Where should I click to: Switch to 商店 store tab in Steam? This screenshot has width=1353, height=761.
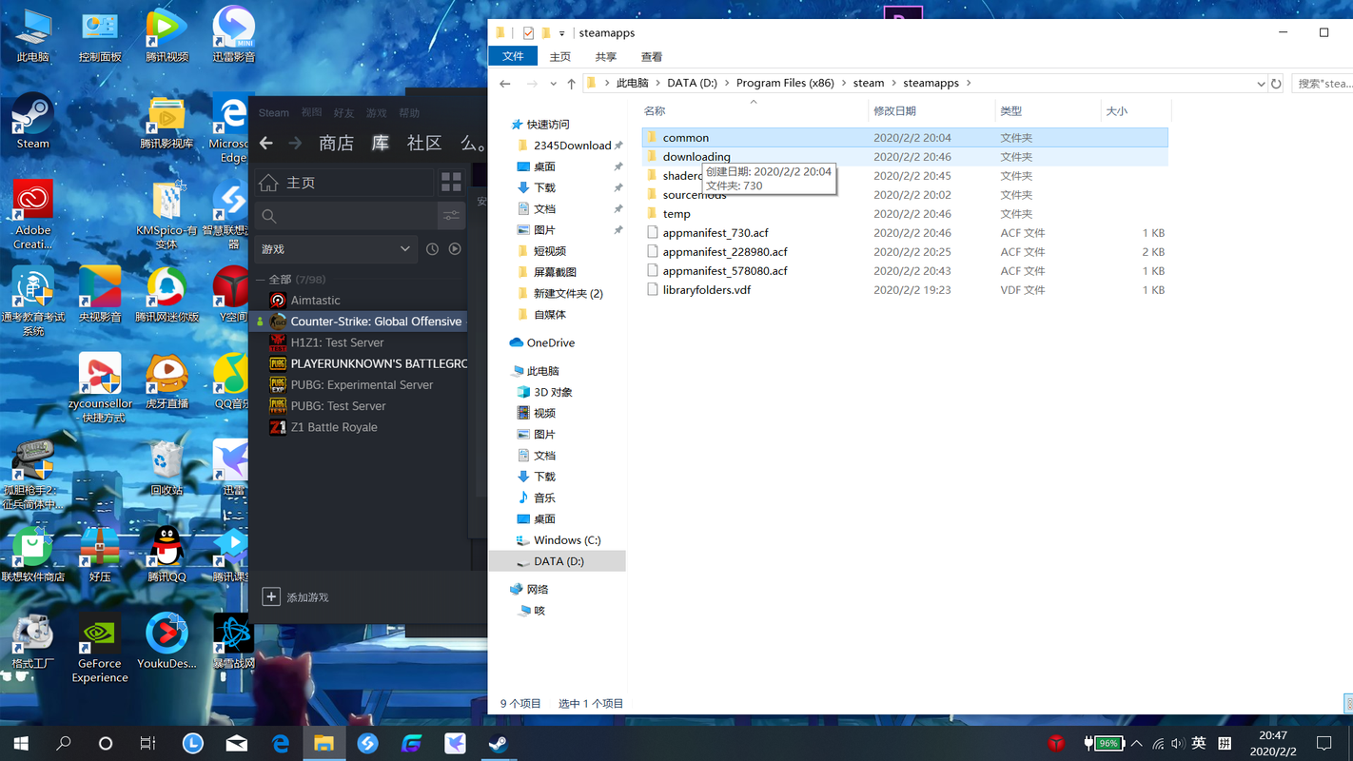click(x=336, y=144)
